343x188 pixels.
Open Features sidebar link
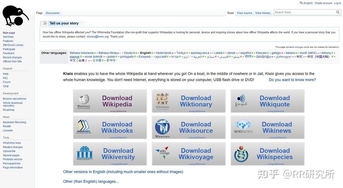tap(8, 41)
